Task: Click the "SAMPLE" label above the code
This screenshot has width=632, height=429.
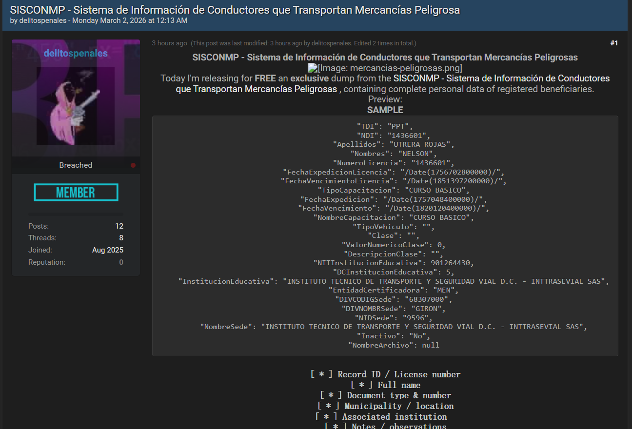Action: click(x=385, y=110)
